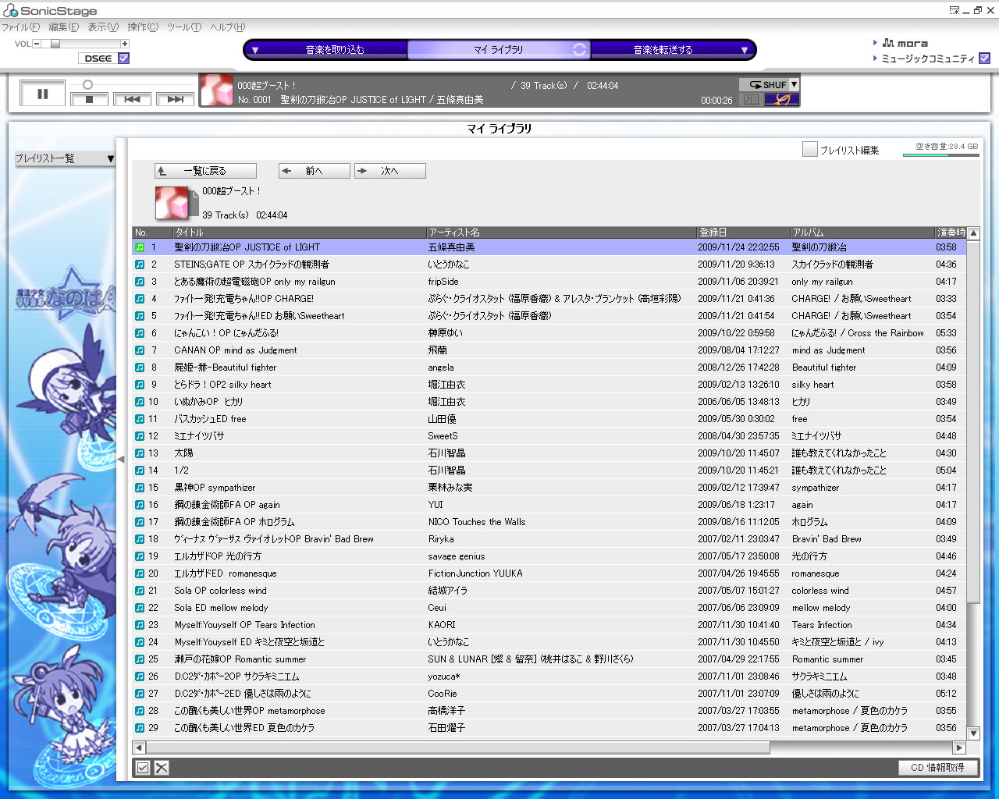Stop playback with the stop button
Screen dimensions: 999x799
point(89,99)
